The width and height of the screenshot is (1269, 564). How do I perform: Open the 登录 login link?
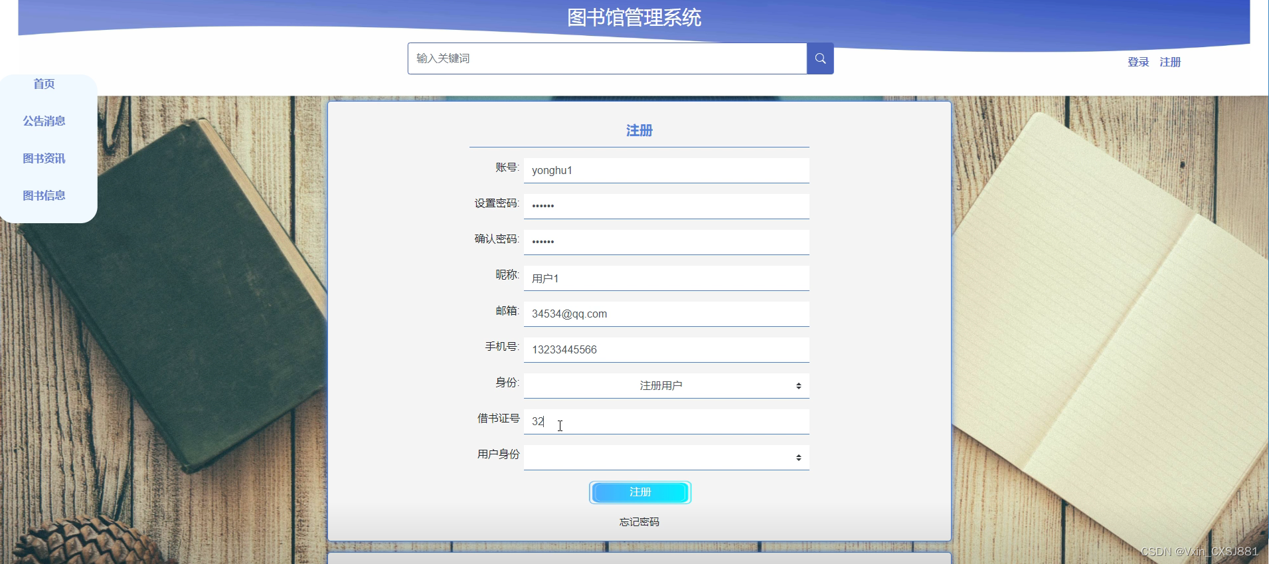pyautogui.click(x=1138, y=62)
